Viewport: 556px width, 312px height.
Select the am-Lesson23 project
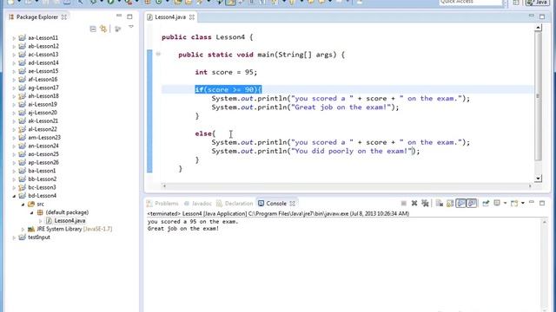pyautogui.click(x=44, y=137)
